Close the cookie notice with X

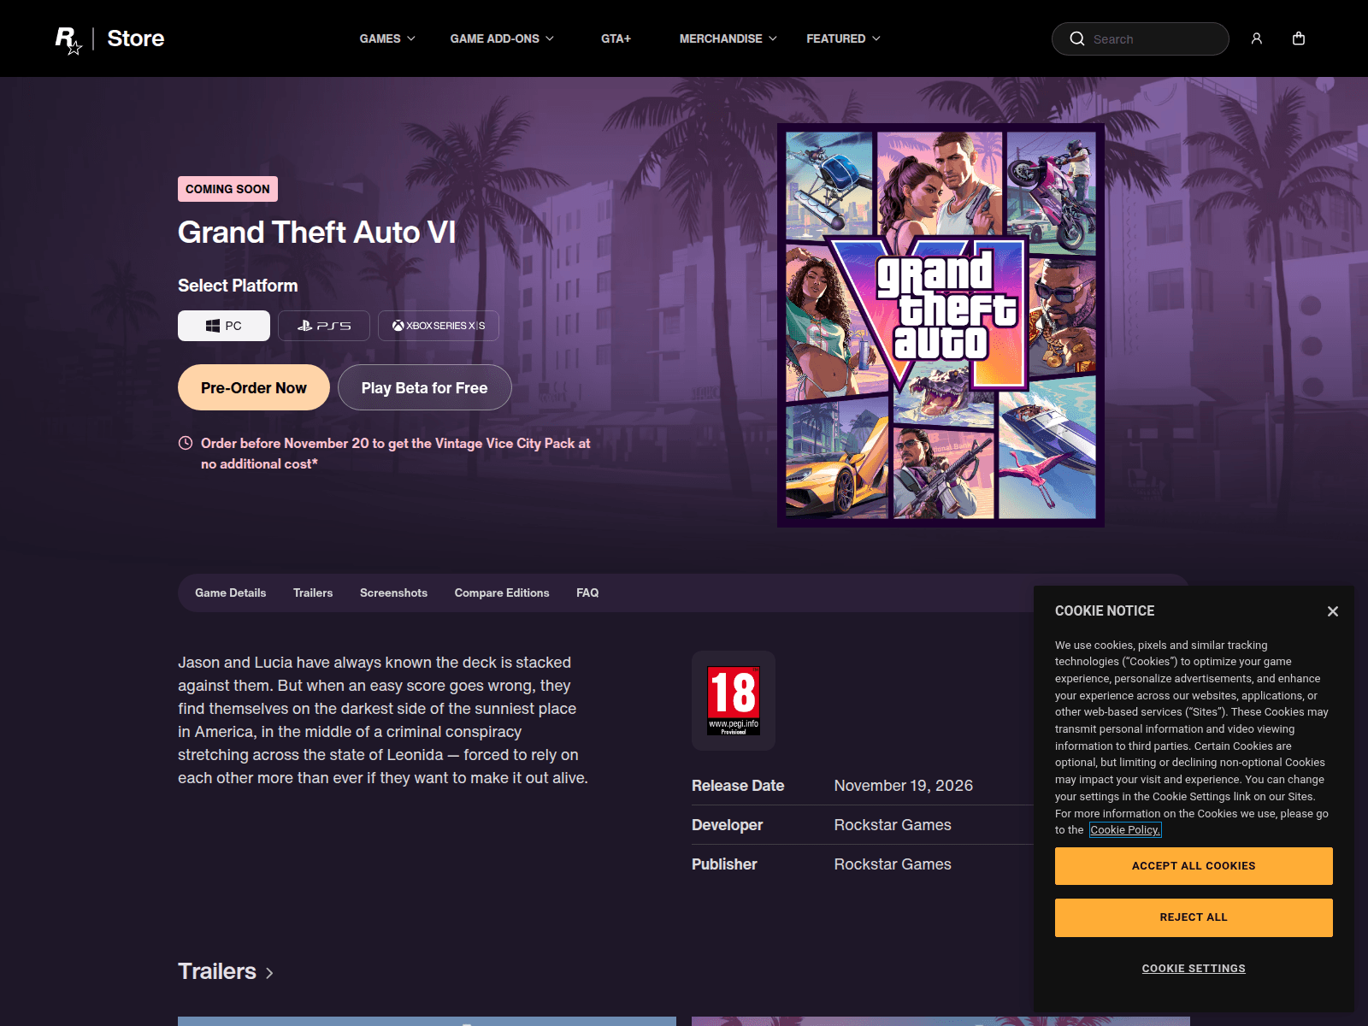(x=1332, y=611)
